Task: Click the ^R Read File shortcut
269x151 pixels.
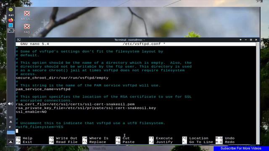Action: tap(63, 142)
